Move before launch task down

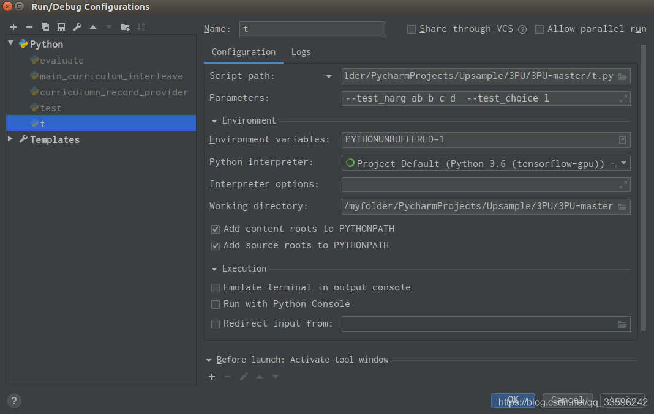(x=276, y=377)
